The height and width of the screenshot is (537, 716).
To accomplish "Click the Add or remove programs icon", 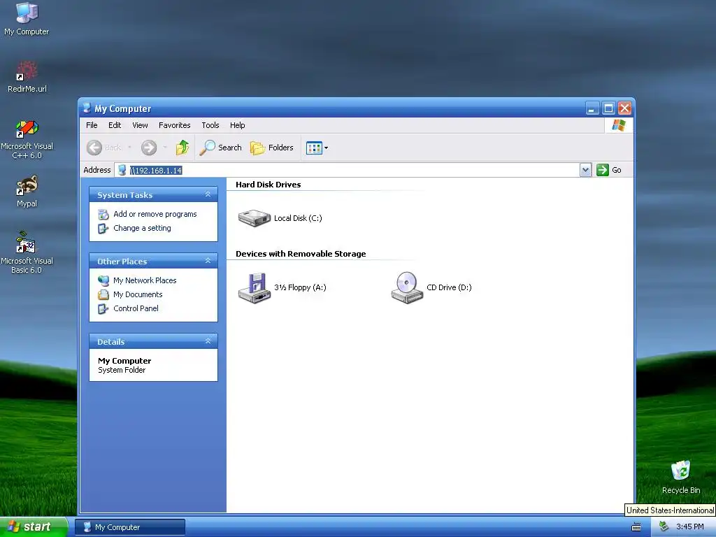I will tap(103, 214).
